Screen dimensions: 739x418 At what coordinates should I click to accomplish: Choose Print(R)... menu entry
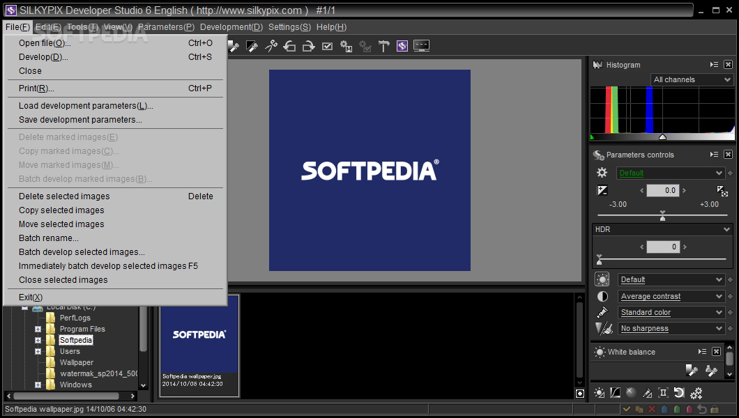tap(116, 88)
